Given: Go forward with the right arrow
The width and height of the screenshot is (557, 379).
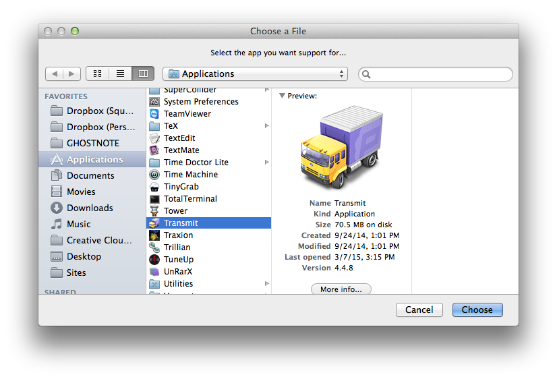Looking at the screenshot, I should click(x=71, y=74).
